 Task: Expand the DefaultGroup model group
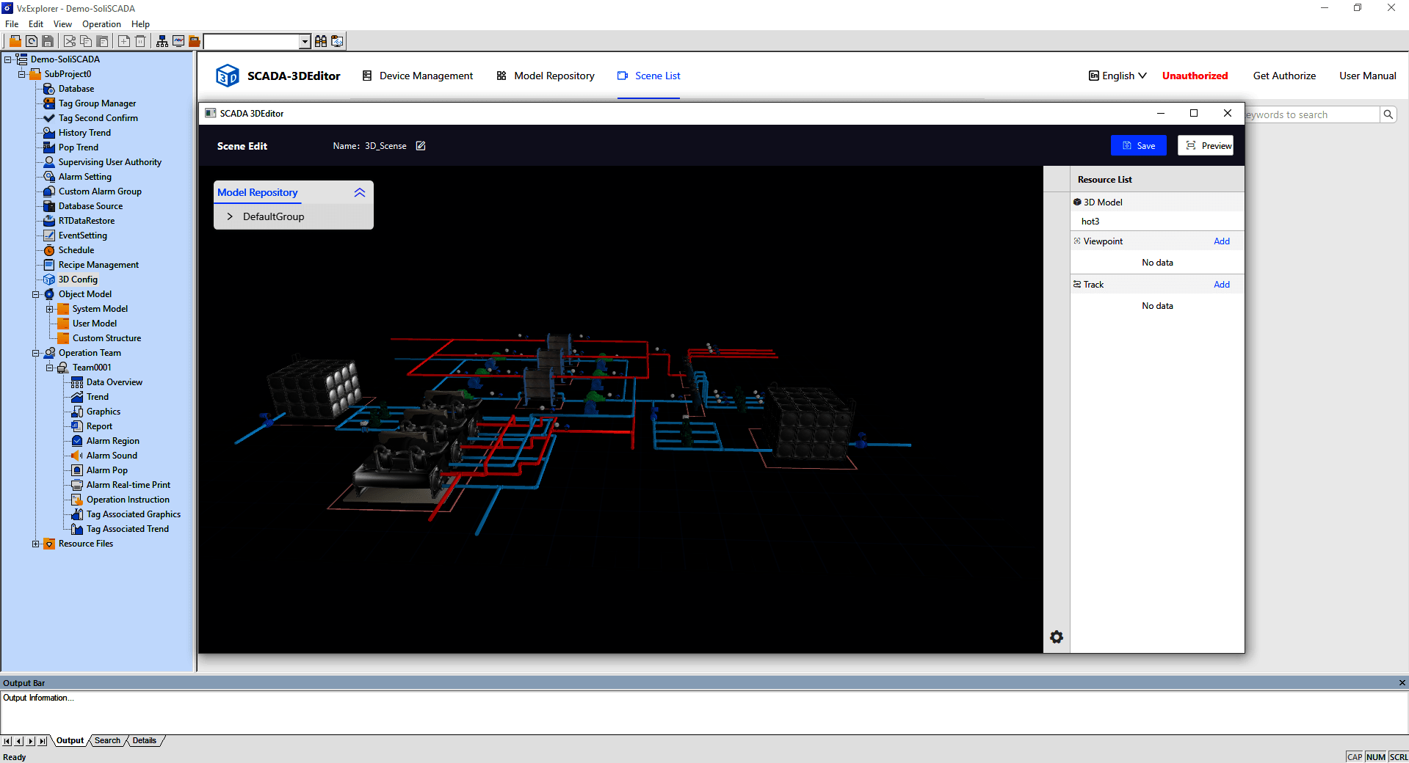click(230, 216)
